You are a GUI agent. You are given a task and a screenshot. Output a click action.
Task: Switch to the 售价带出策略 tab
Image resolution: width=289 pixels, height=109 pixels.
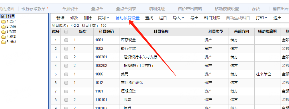[x=190, y=9]
